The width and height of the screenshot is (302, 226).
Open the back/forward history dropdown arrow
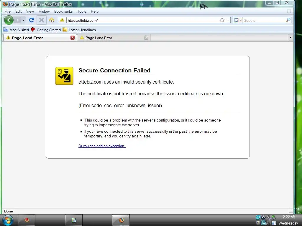click(x=23, y=20)
